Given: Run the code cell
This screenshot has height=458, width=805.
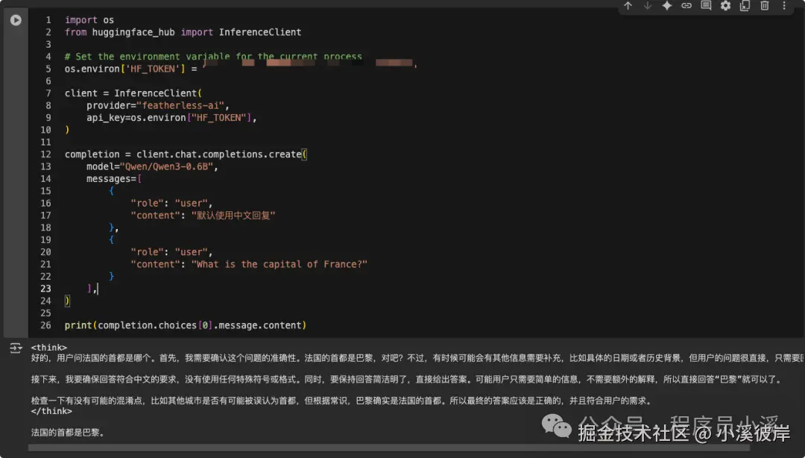Looking at the screenshot, I should tap(16, 20).
